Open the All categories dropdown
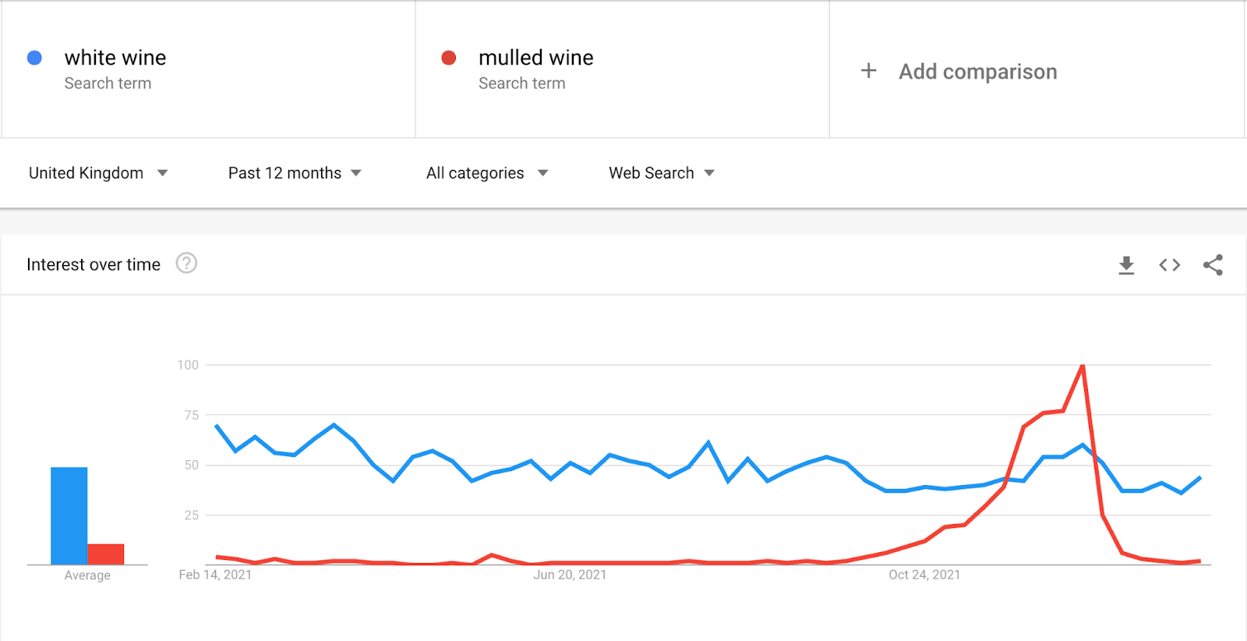1247x641 pixels. click(486, 173)
